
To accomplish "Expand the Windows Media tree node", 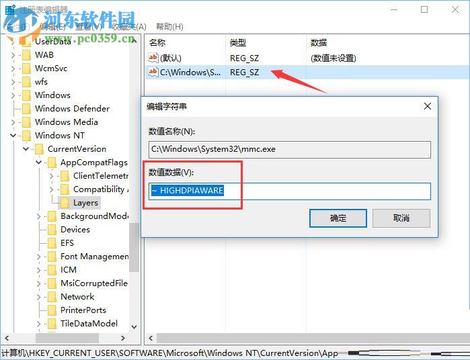I will tap(13, 122).
